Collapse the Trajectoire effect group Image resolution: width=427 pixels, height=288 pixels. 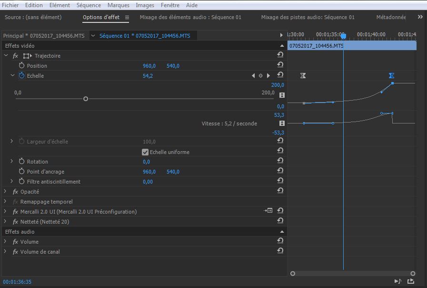(6, 56)
